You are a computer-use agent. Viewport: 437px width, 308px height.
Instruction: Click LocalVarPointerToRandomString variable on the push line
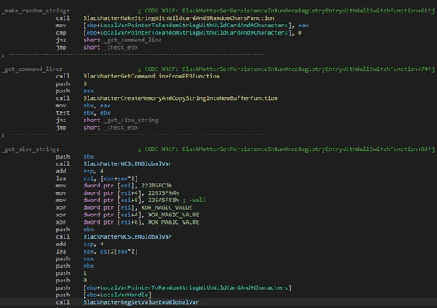coord(194,287)
